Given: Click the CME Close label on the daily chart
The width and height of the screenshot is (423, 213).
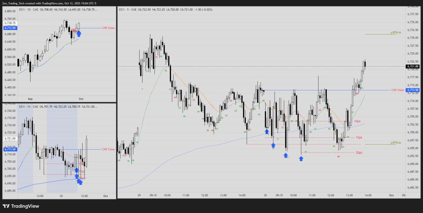Looking at the screenshot, I should coord(109,28).
